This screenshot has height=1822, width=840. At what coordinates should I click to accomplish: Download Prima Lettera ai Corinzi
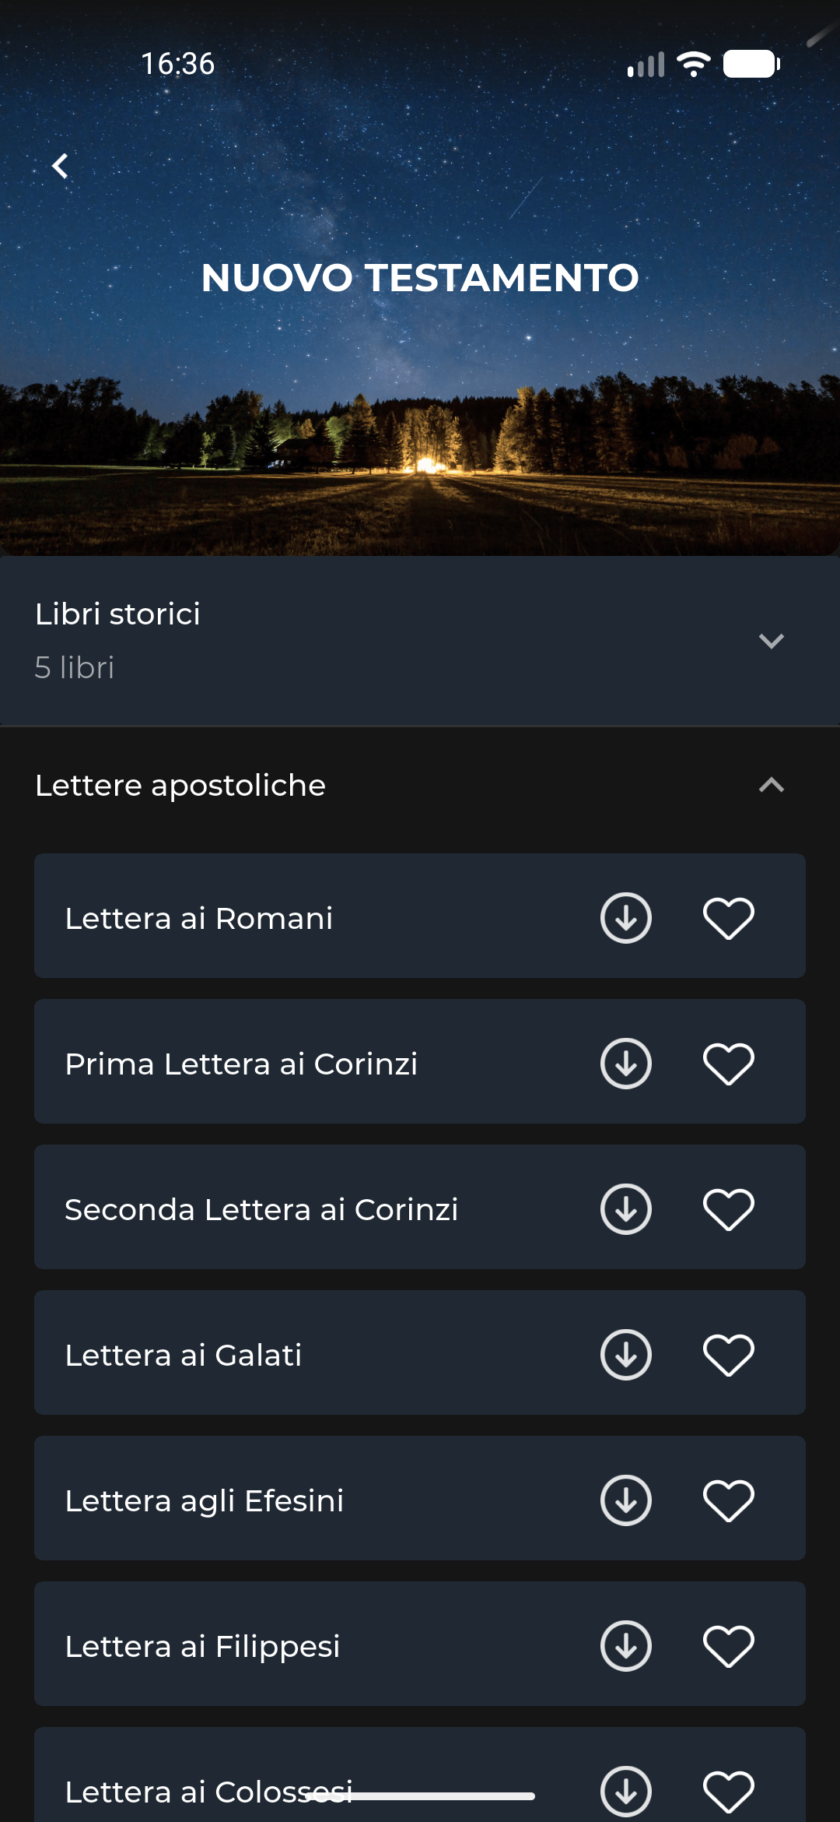pyautogui.click(x=625, y=1064)
